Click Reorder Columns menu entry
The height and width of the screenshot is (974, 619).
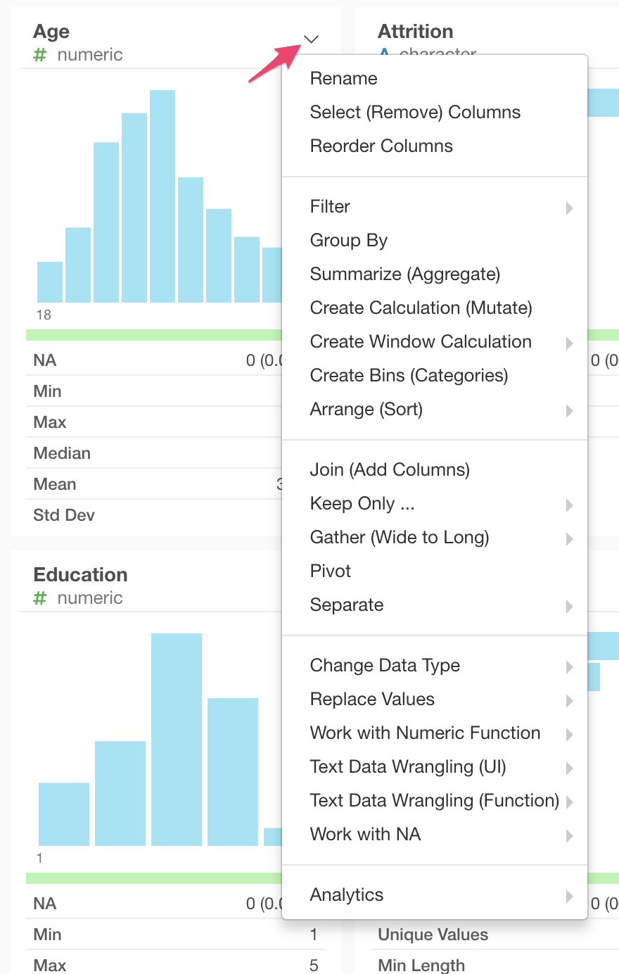(x=381, y=146)
